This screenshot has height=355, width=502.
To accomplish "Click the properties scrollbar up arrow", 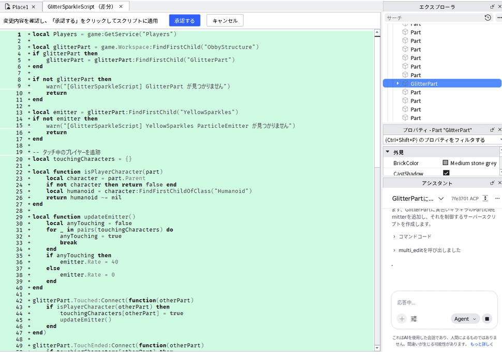I will coord(500,150).
